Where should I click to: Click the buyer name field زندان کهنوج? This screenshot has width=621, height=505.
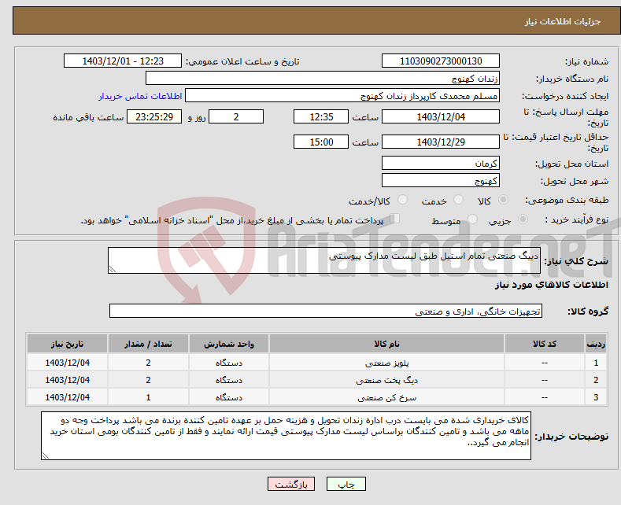click(323, 78)
